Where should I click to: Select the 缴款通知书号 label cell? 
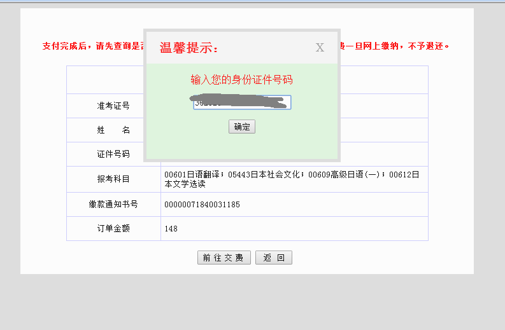113,205
